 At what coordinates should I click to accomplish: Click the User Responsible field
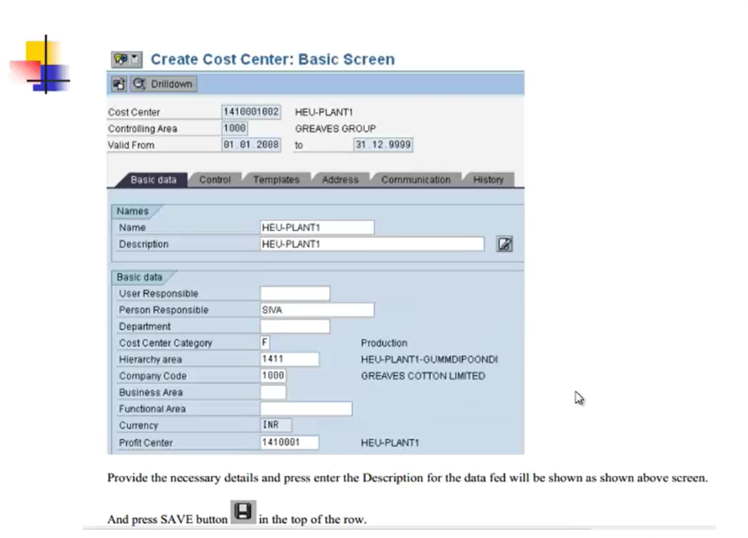pos(295,293)
